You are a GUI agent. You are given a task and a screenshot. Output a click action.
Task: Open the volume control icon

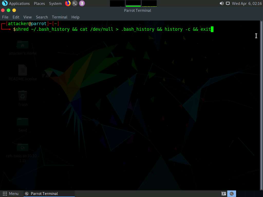(221, 4)
